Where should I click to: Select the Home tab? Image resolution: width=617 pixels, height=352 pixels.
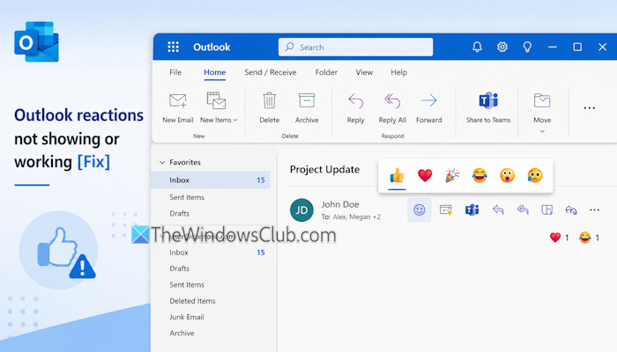214,72
